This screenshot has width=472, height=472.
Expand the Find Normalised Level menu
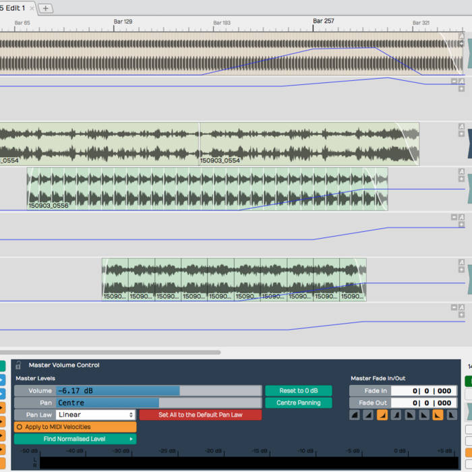pos(75,439)
